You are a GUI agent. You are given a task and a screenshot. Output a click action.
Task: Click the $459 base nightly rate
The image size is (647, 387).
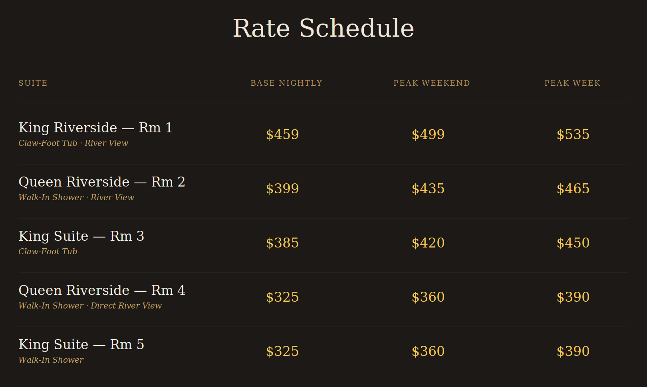click(x=282, y=134)
